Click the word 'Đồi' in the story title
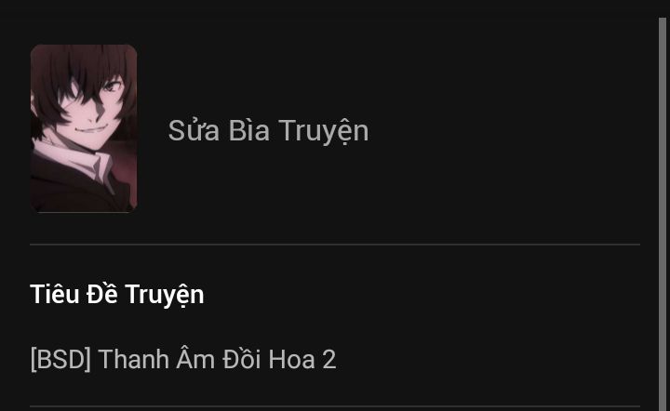670x411 pixels. click(x=241, y=359)
